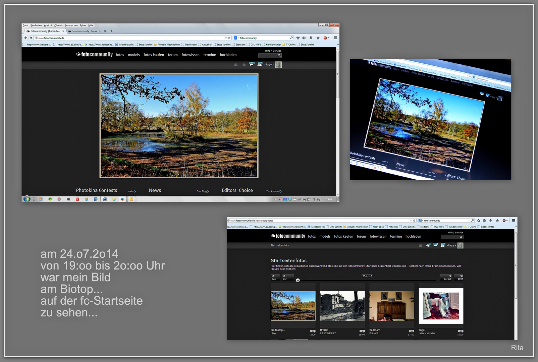Viewport: 538px width, 362px height.
Task: Reload the page in the top browser
Action: tap(229, 38)
